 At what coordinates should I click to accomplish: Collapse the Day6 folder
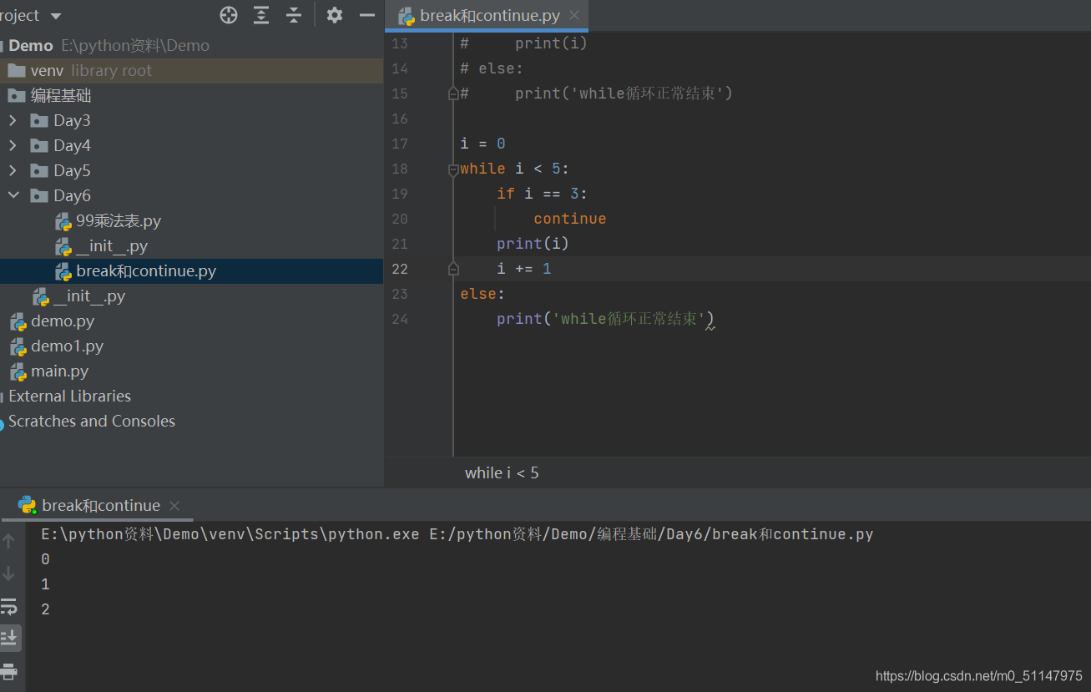[x=13, y=196]
